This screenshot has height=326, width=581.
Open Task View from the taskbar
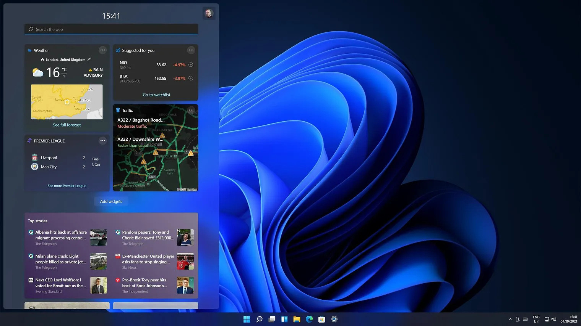pyautogui.click(x=272, y=319)
